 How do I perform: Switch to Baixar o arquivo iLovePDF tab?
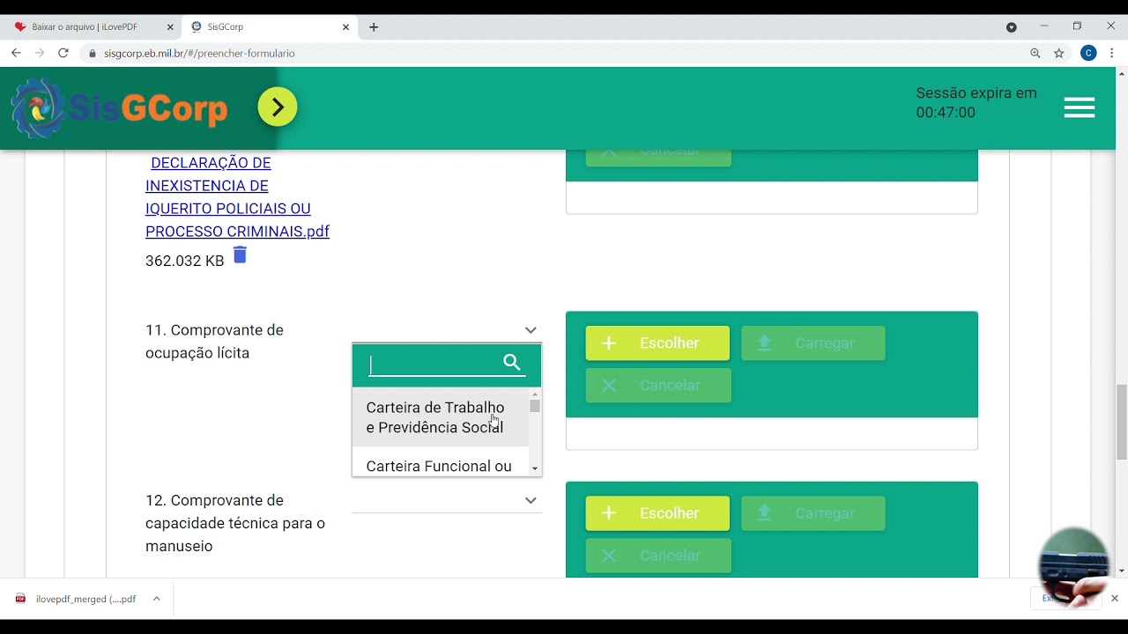92,27
